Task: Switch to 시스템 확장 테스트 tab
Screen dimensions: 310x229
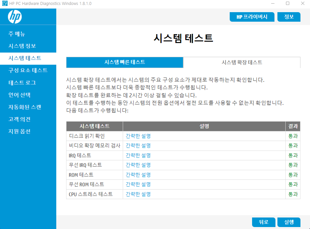Action: click(x=242, y=62)
